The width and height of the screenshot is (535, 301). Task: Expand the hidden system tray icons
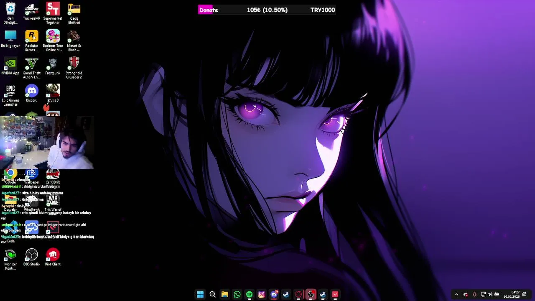456,294
